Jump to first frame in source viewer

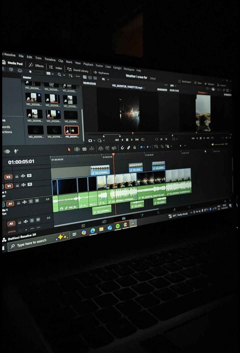117,140
